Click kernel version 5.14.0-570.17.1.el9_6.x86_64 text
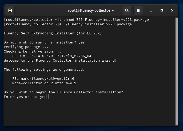This screenshot has height=131, width=183. tap(61, 56)
